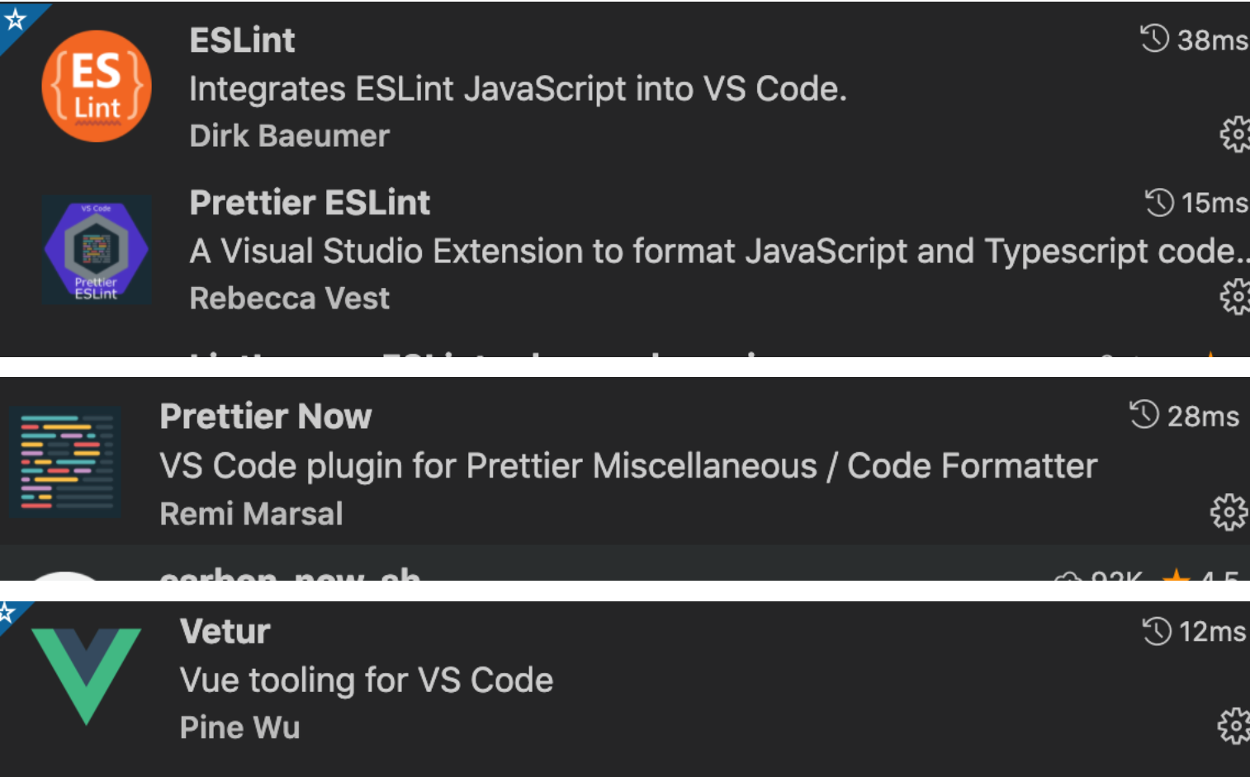Image resolution: width=1250 pixels, height=777 pixels.
Task: Click the 38ms activation clock icon for ESLint
Action: (x=1154, y=38)
